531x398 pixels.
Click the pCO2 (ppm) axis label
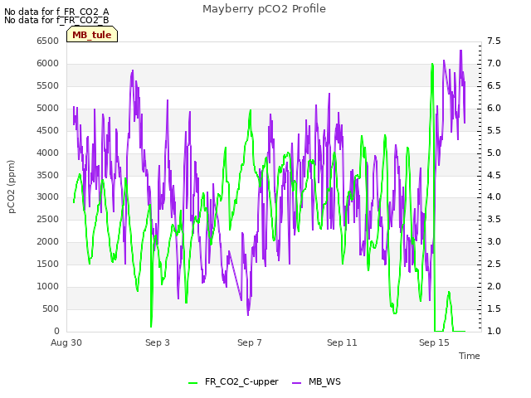point(12,187)
